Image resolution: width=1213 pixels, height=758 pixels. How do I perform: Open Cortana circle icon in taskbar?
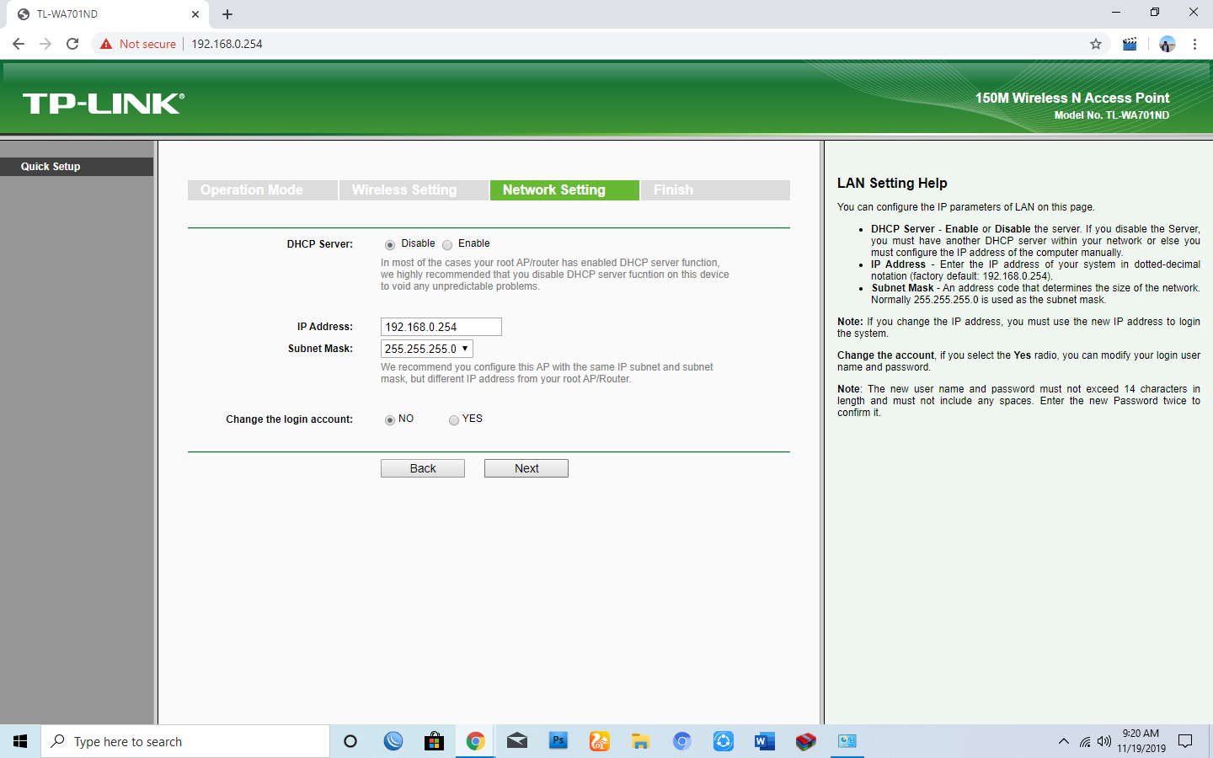350,741
